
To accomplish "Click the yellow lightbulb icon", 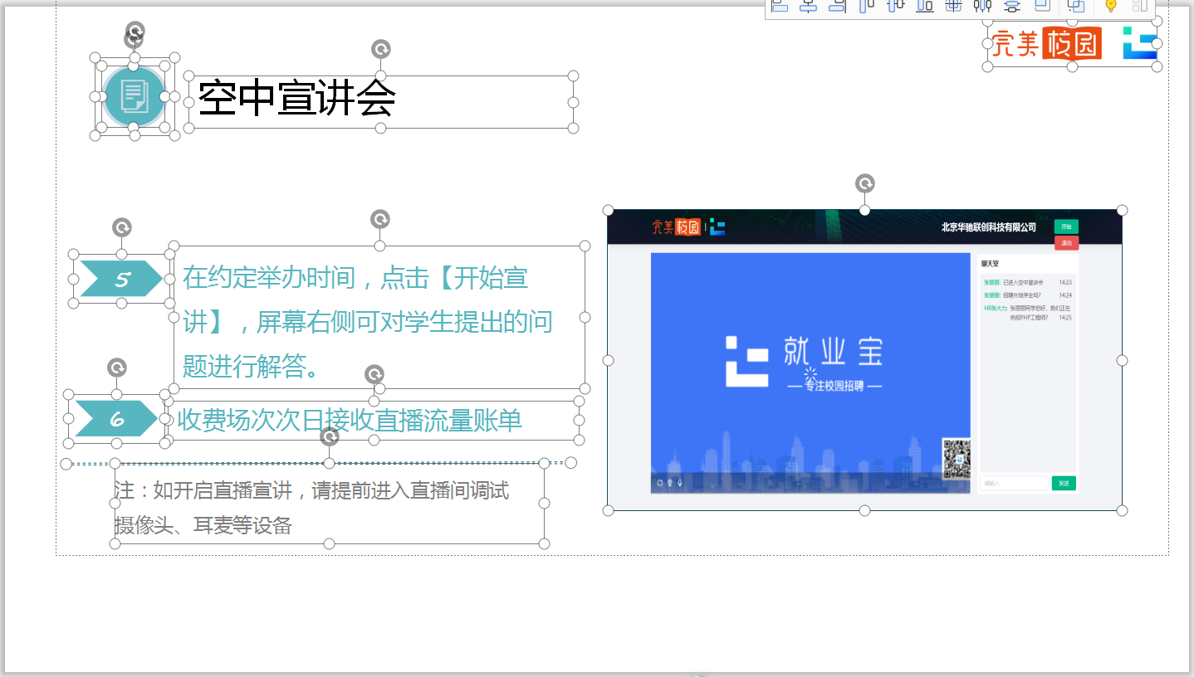I will 1110,7.
